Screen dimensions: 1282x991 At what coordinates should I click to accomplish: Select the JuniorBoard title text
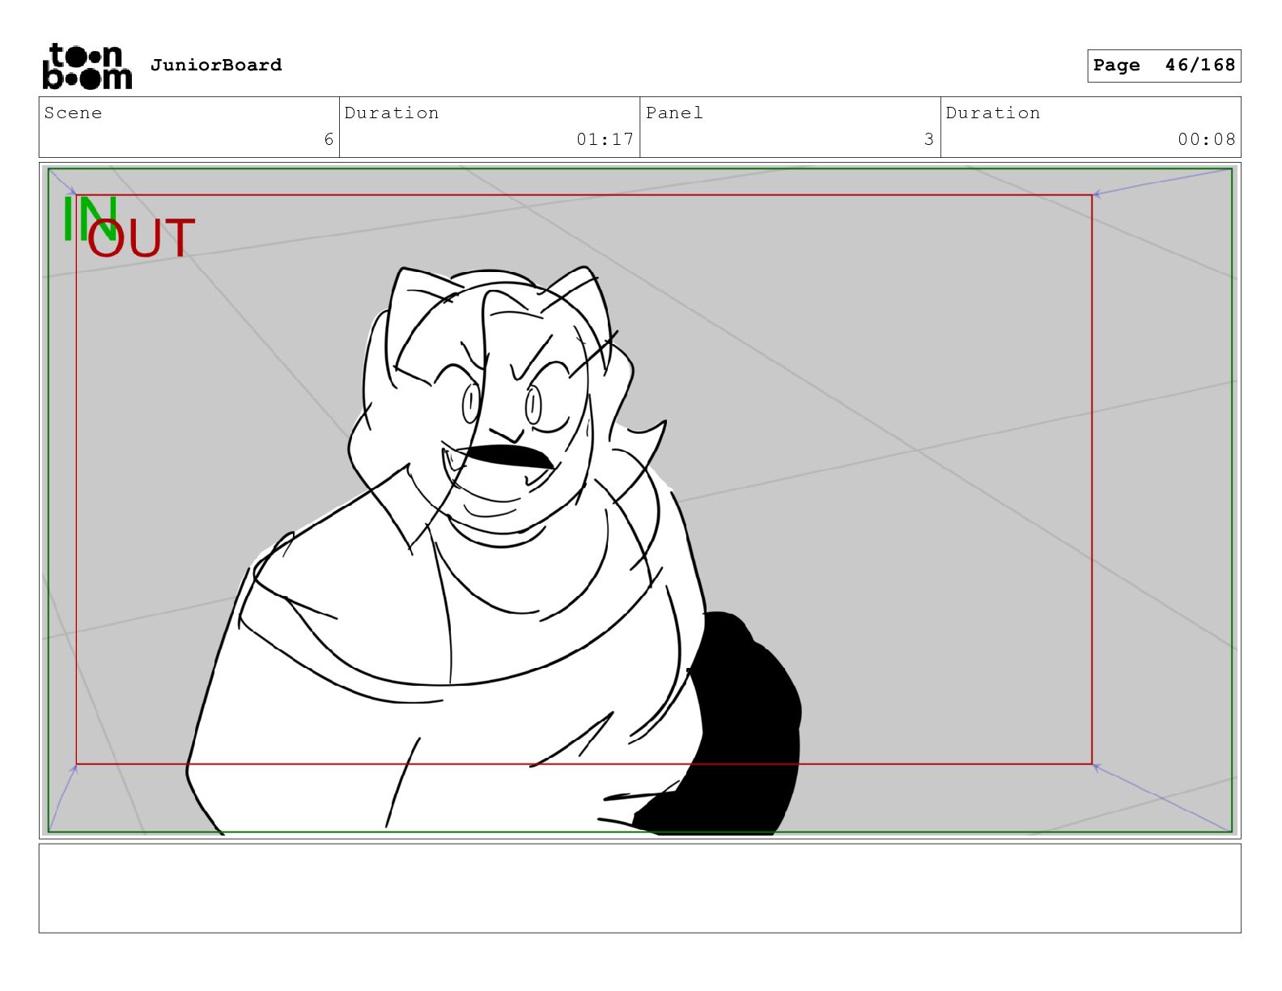(x=216, y=65)
